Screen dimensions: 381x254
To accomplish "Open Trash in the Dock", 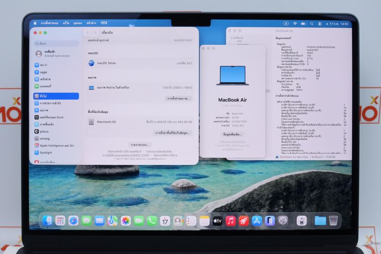I will (x=333, y=221).
